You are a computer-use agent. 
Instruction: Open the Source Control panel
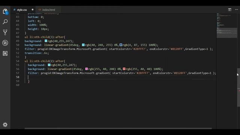point(5,32)
